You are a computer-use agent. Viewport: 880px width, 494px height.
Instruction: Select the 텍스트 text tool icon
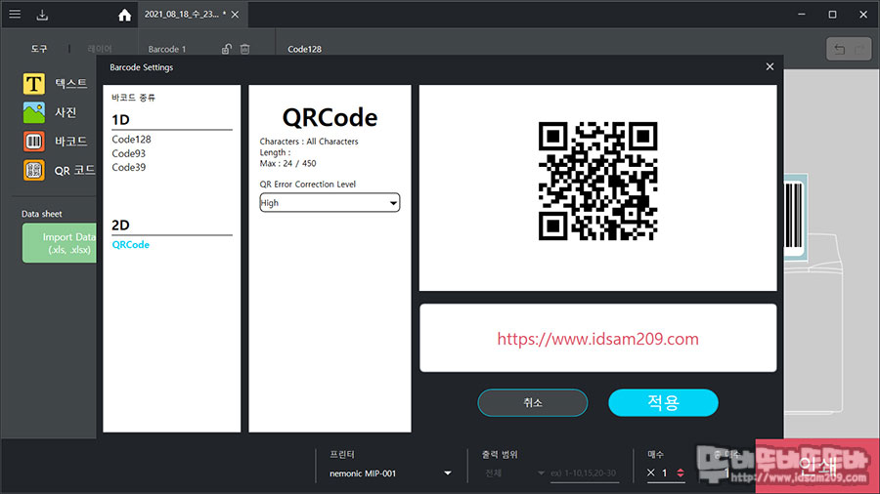33,83
